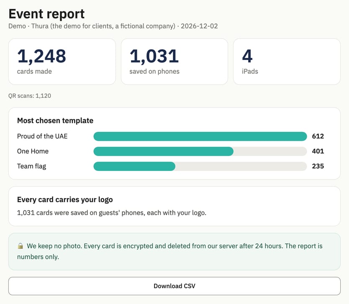Click the Team flag label
Viewport: 349px width, 304px height.
point(32,166)
